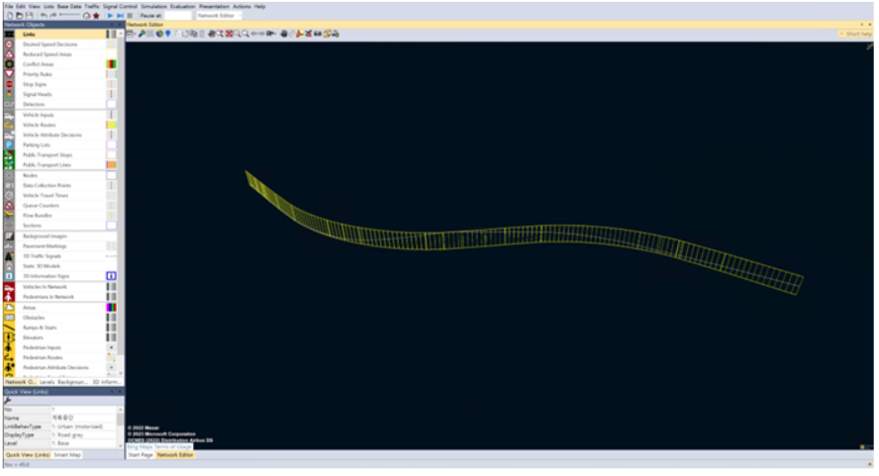Click the Areas color graphic swatch
The height and width of the screenshot is (476, 879).
tap(111, 308)
